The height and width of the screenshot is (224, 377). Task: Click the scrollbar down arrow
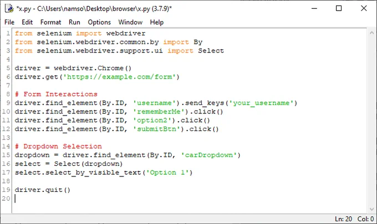pos(371,210)
